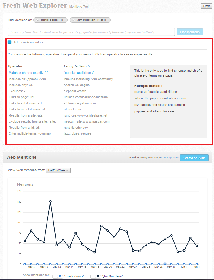Click example jazz, blues, reggae
The width and height of the screenshot is (214, 280).
77,133
